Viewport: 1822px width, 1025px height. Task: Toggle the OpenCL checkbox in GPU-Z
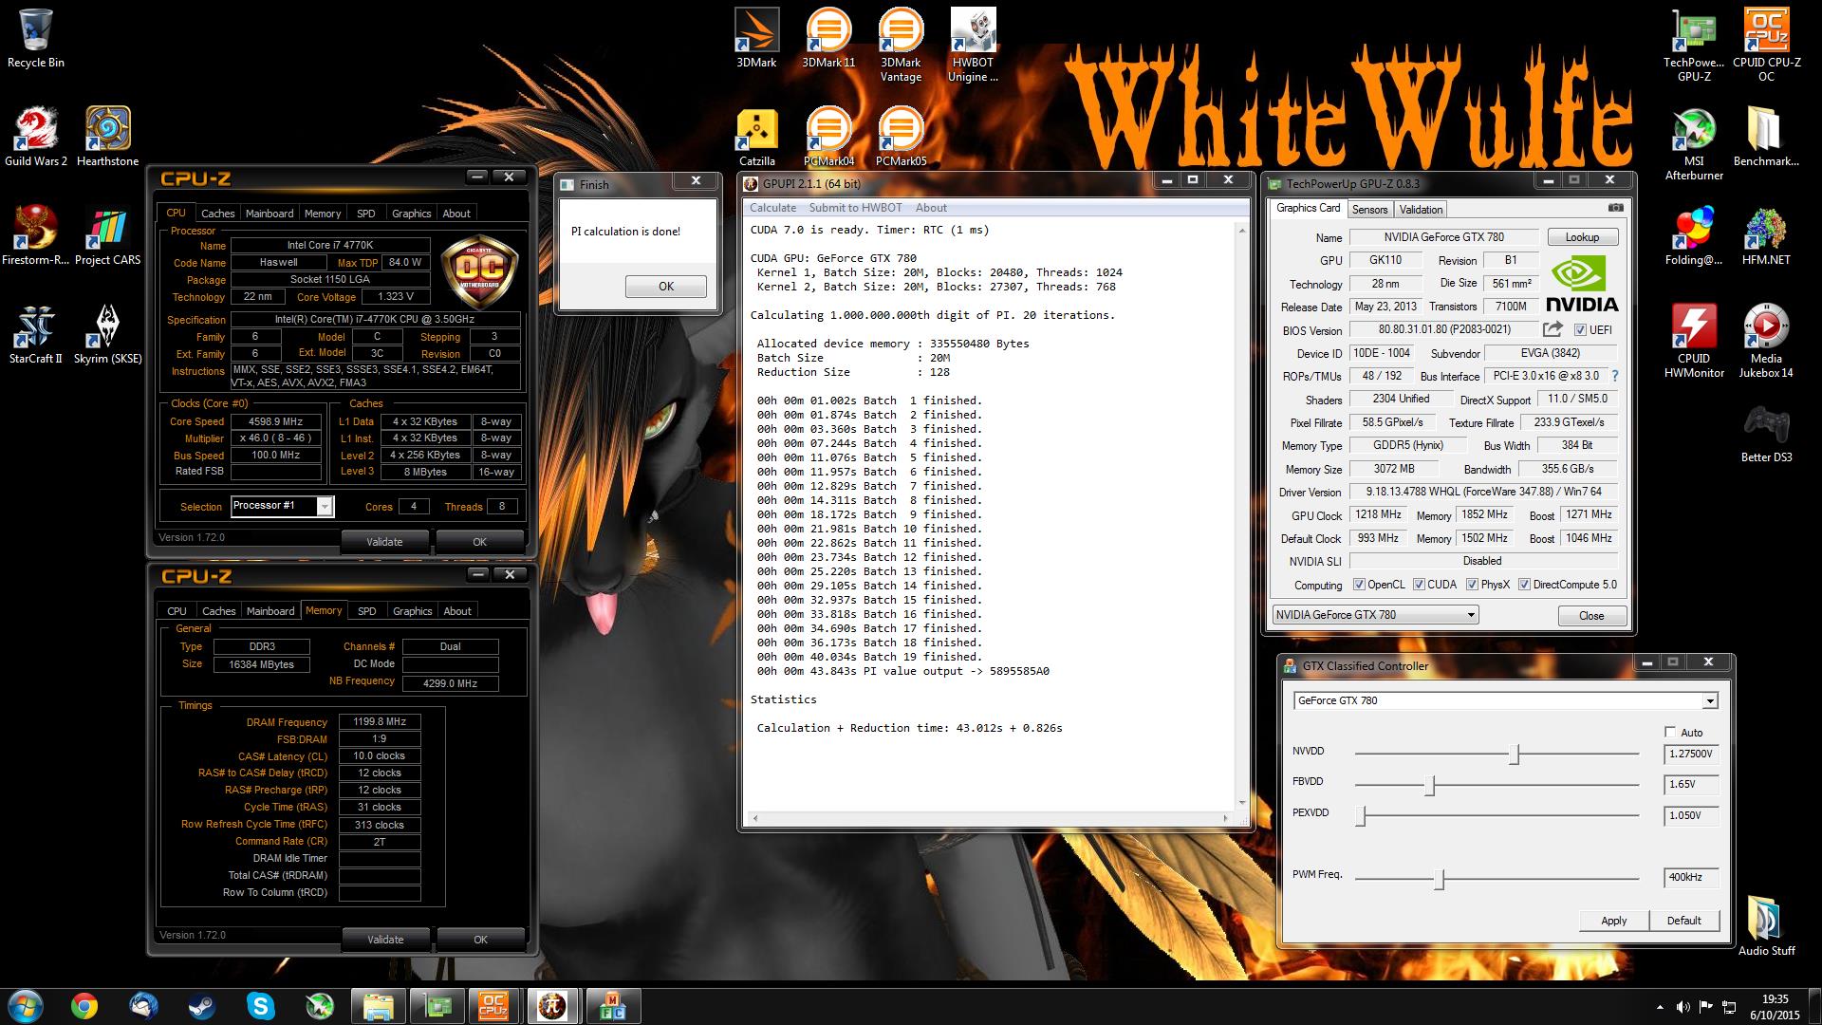tap(1359, 585)
